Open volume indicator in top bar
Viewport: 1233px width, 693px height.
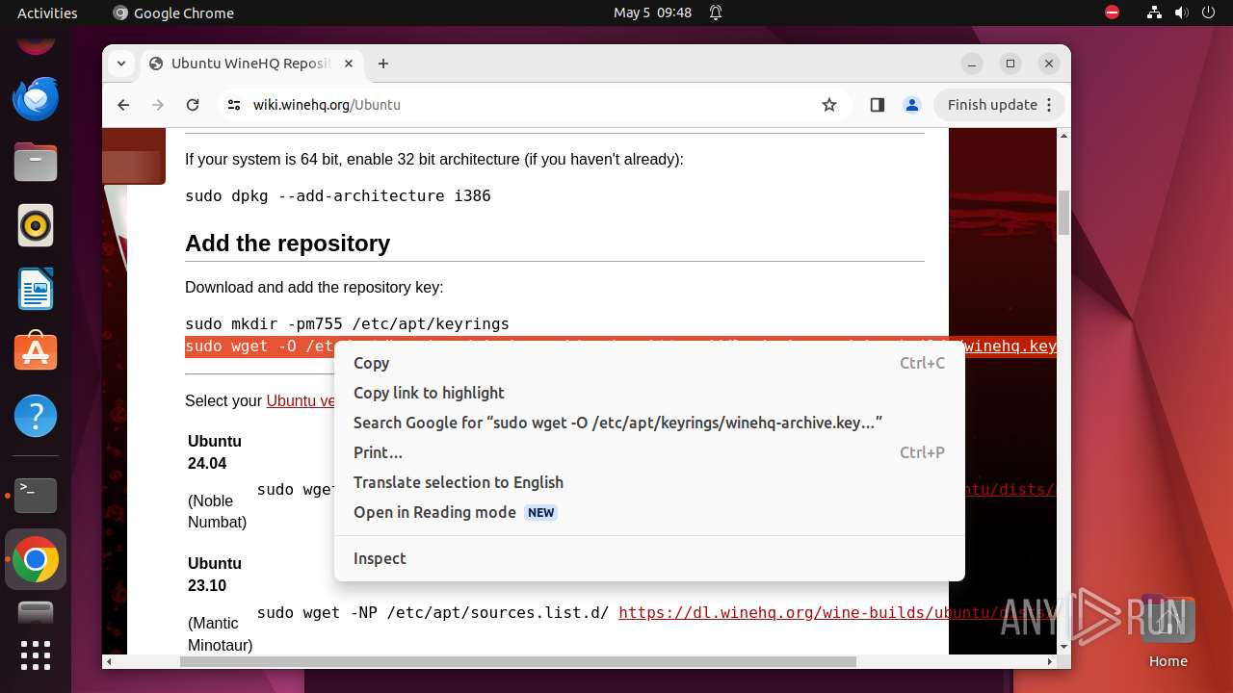coord(1182,13)
